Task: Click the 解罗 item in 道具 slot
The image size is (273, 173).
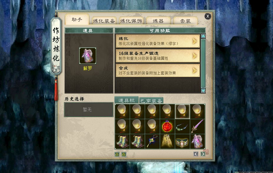Action: coord(88,56)
